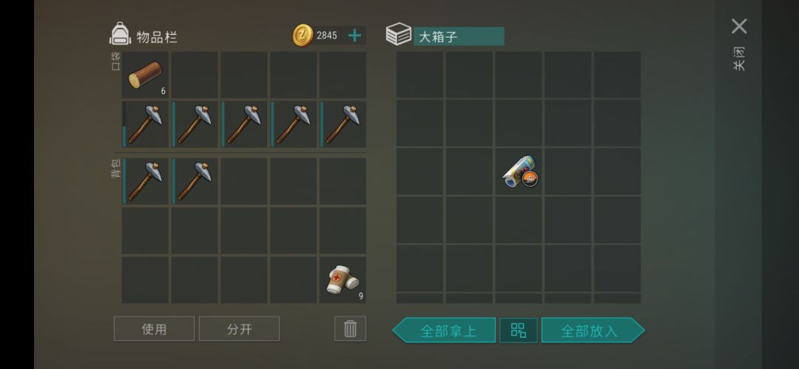The image size is (799, 369).
Task: Click the 使用 button
Action: [154, 329]
